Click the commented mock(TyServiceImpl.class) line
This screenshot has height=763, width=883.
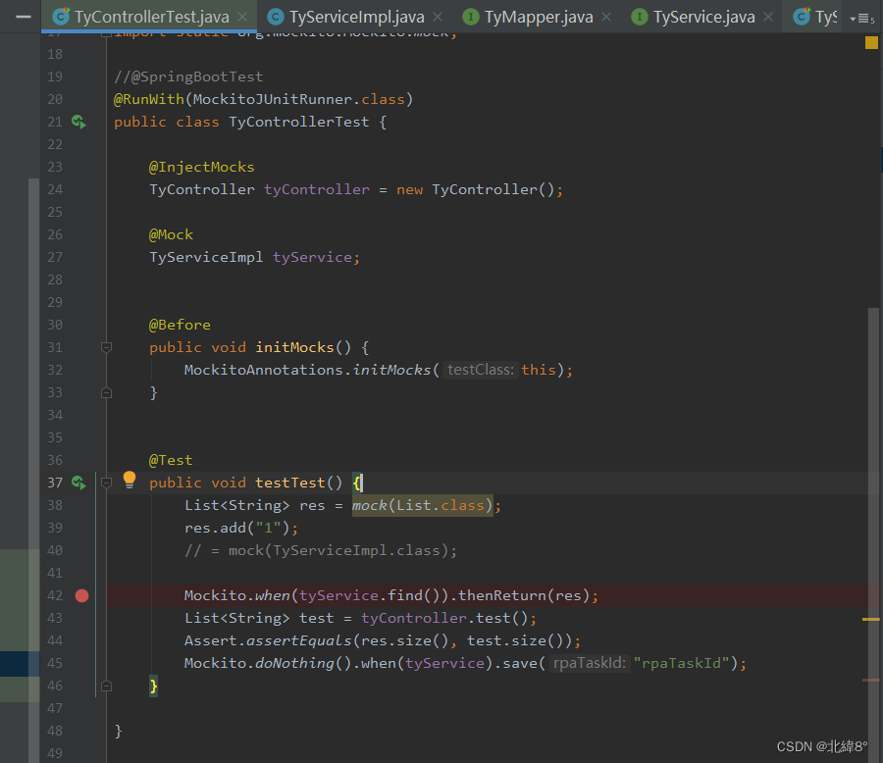pyautogui.click(x=321, y=551)
